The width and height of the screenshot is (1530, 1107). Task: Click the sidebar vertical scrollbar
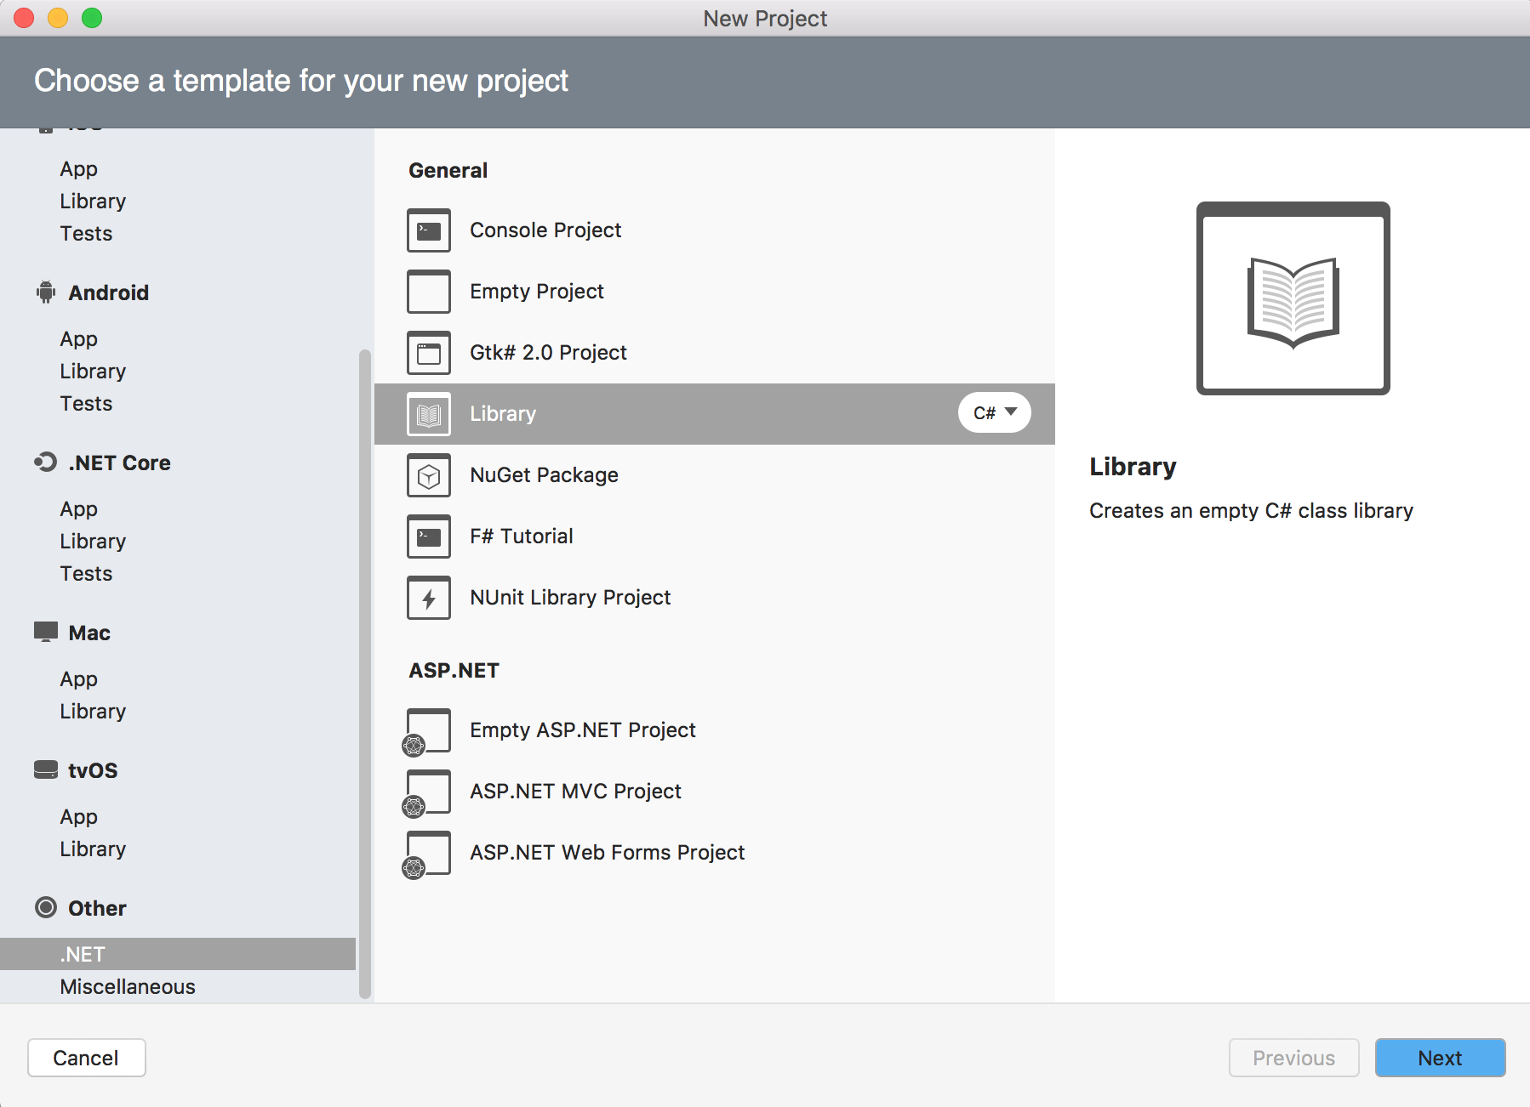pyautogui.click(x=365, y=672)
